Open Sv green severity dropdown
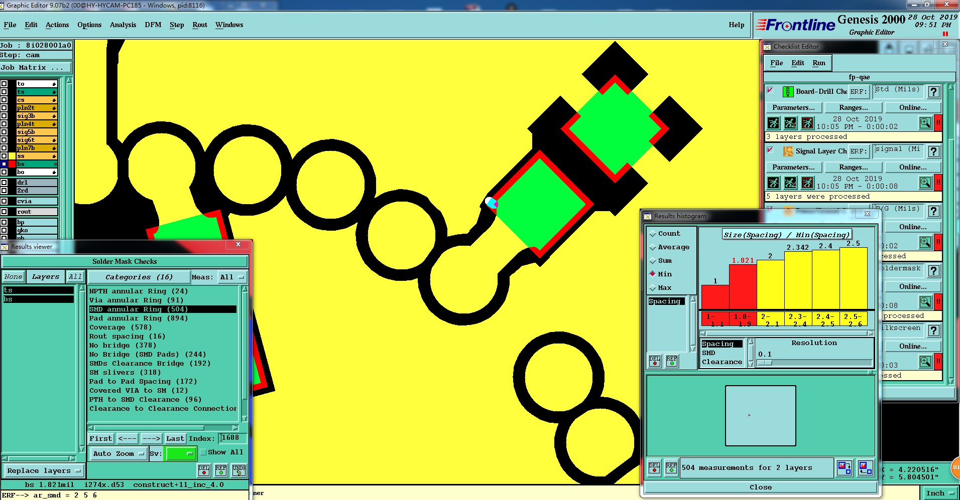 181,453
